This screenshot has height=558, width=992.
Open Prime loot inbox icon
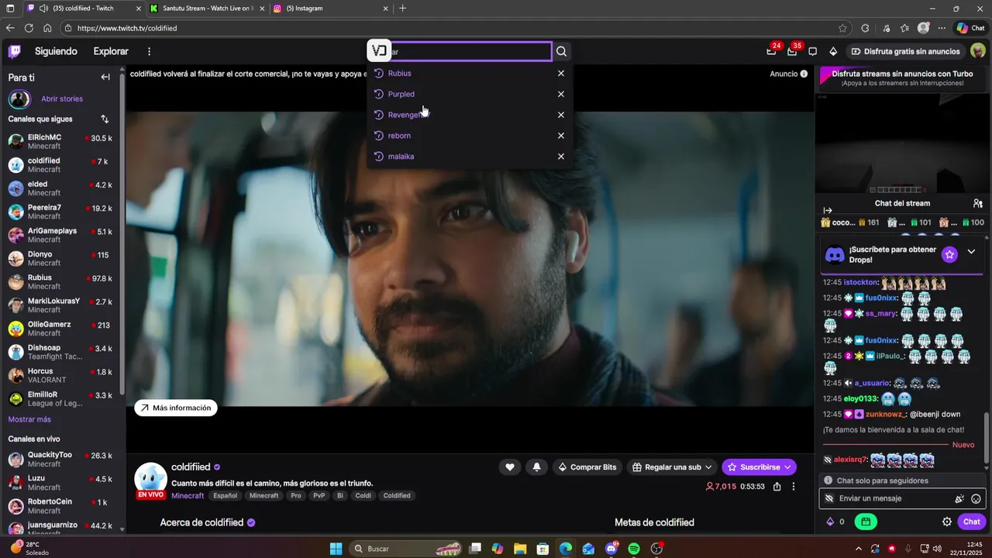point(771,51)
